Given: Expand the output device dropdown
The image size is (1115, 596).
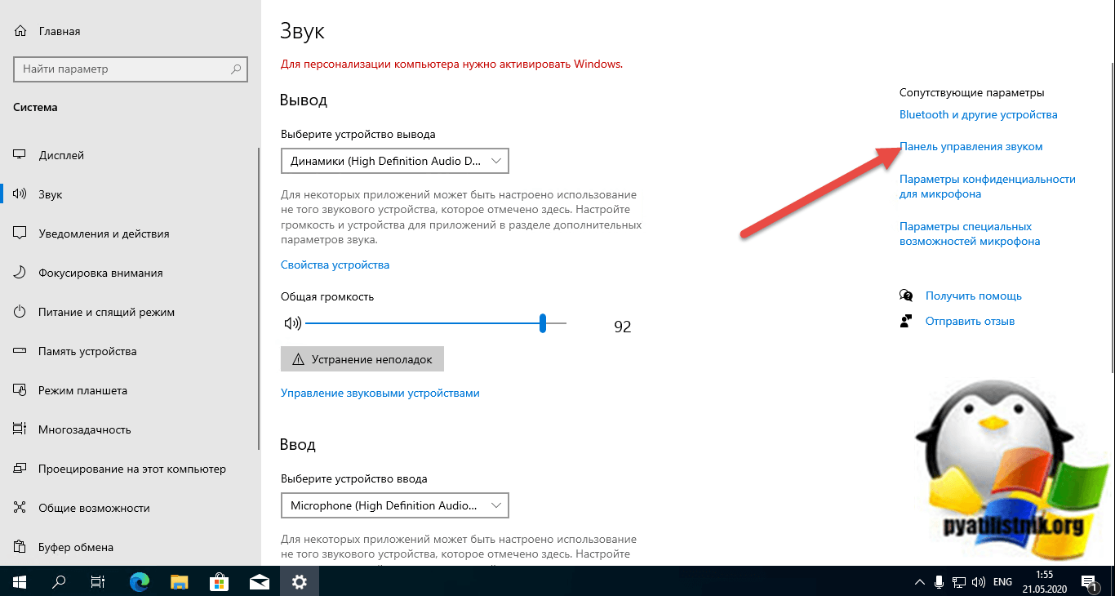Looking at the screenshot, I should (394, 161).
